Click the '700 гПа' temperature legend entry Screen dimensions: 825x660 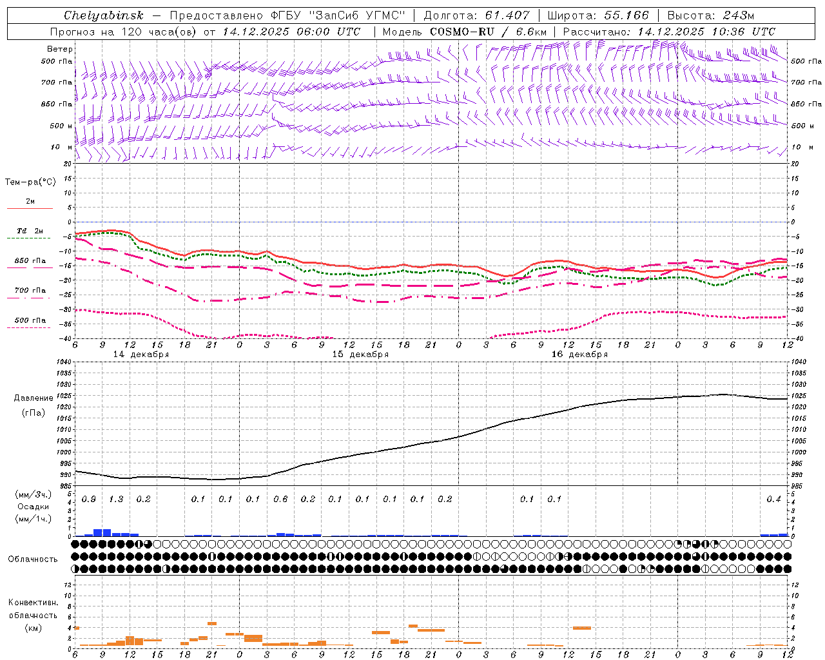tap(30, 291)
